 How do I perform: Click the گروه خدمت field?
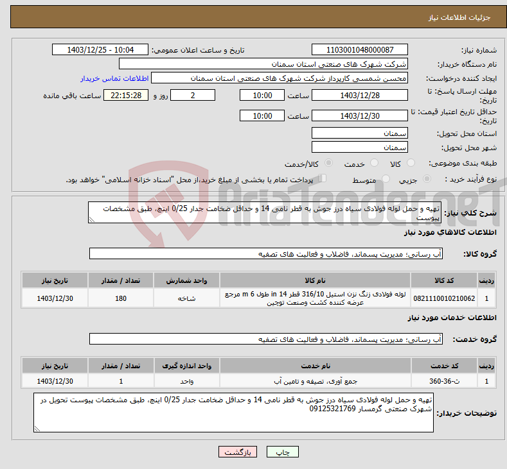[x=266, y=339]
